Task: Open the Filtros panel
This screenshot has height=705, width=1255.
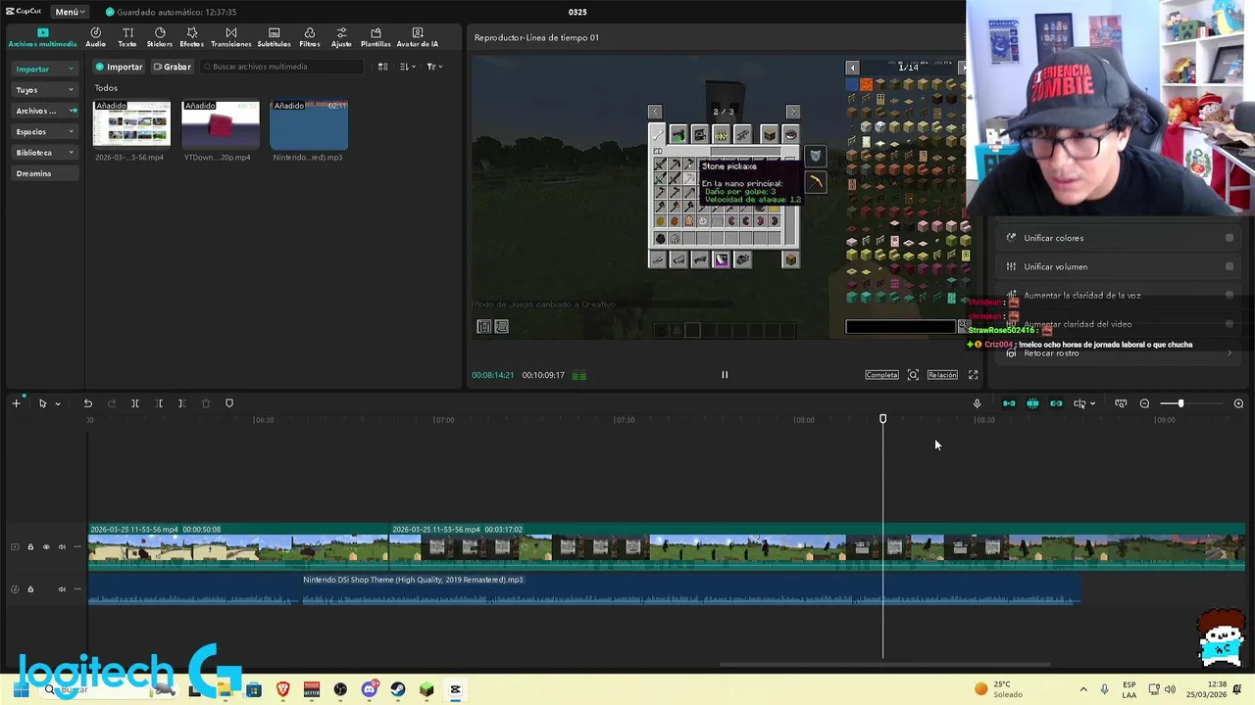Action: [310, 37]
